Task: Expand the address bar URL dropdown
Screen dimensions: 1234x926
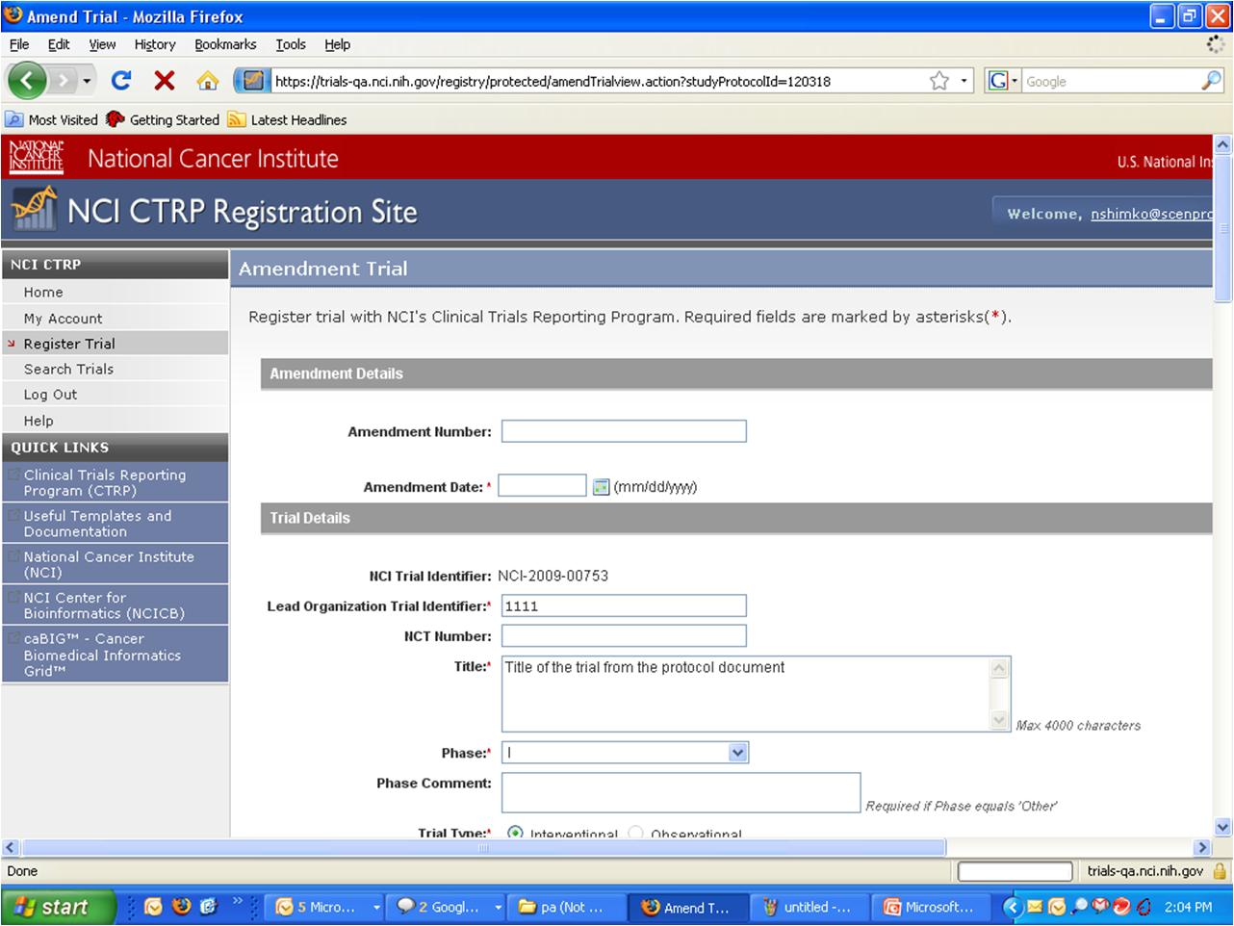Action: click(x=964, y=81)
